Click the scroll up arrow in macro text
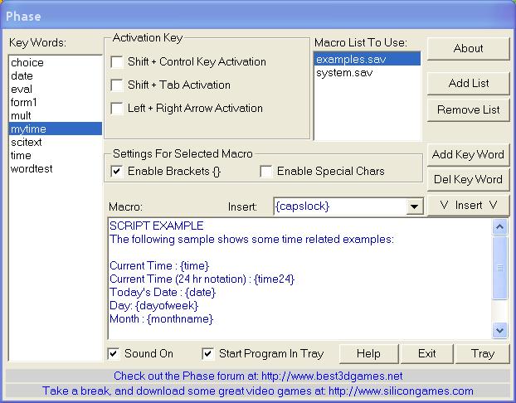516x403 pixels. (499, 226)
